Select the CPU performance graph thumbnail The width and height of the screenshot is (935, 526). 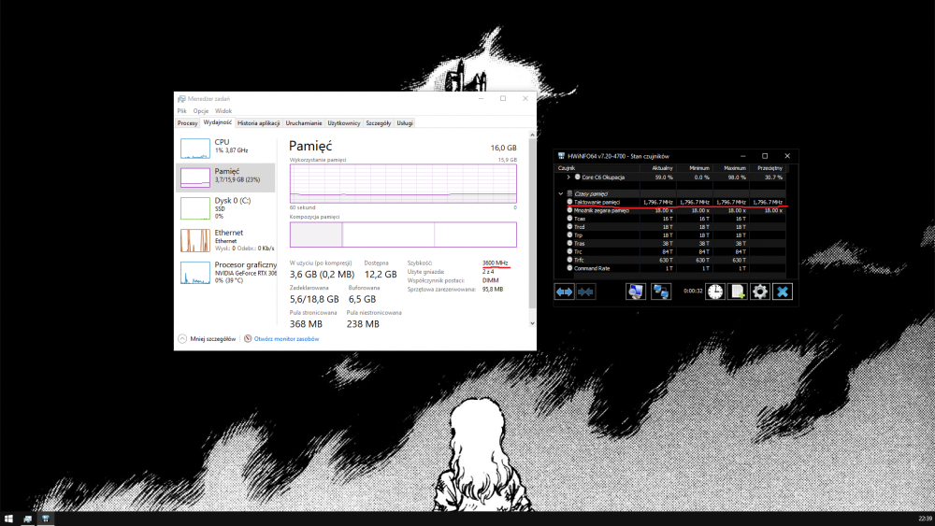pos(195,149)
